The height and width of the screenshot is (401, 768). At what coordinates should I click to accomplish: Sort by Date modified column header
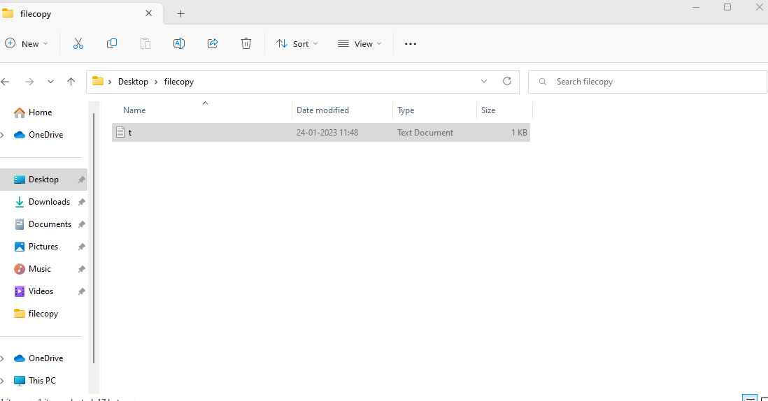[x=342, y=110]
